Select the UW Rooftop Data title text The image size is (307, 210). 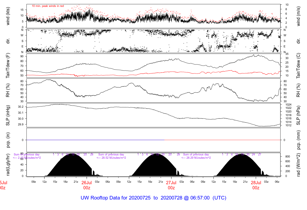153,198
